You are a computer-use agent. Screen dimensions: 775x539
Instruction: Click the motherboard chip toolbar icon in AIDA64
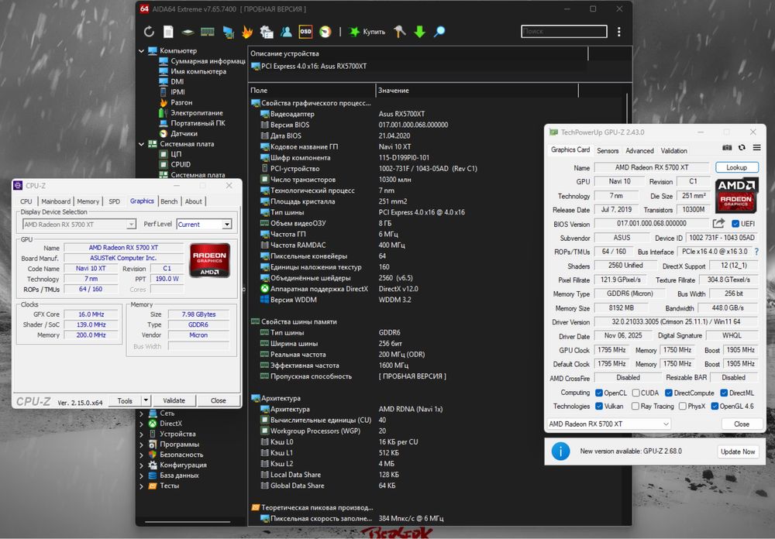[x=188, y=32]
